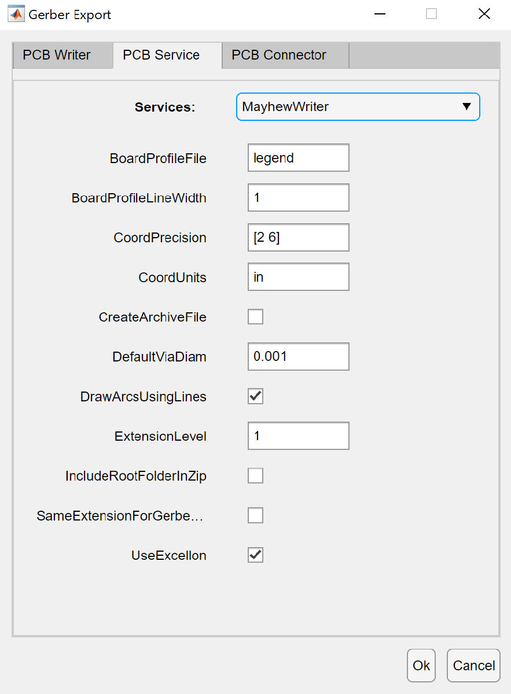Tick the IncludeRootFolderInZip checkbox
Viewport: 511px width, 694px height.
point(255,476)
